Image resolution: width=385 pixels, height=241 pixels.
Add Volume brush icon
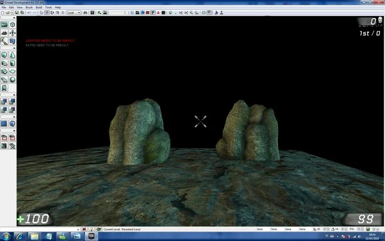coord(12,123)
